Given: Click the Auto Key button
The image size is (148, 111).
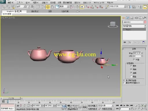Looking at the screenshot, I should [92, 106].
